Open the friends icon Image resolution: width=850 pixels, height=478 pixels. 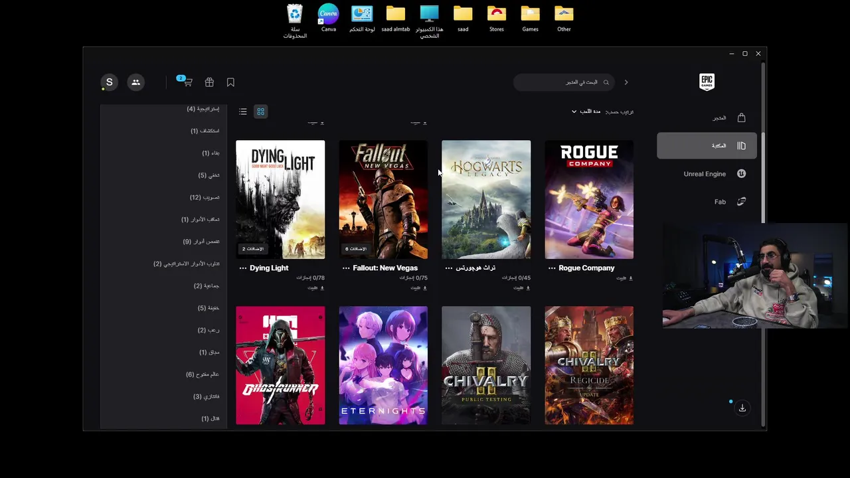coord(135,82)
